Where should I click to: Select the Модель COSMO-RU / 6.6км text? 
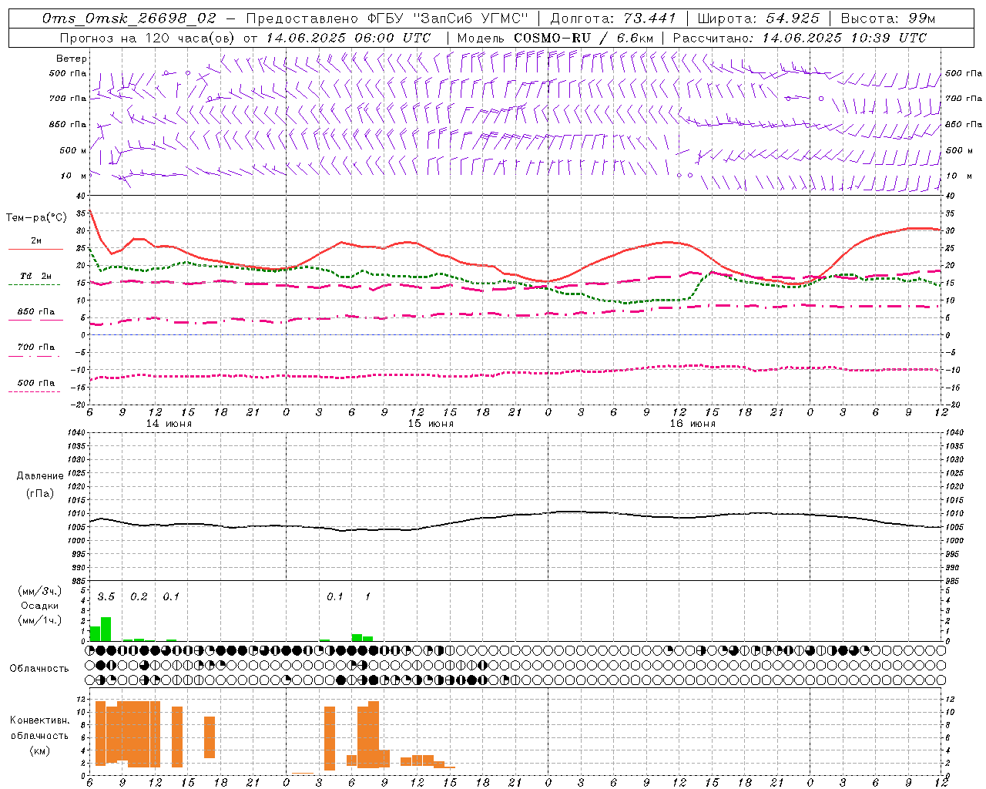coord(555,38)
